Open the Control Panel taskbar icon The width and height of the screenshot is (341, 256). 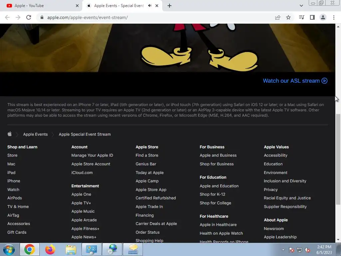pyautogui.click(x=92, y=249)
